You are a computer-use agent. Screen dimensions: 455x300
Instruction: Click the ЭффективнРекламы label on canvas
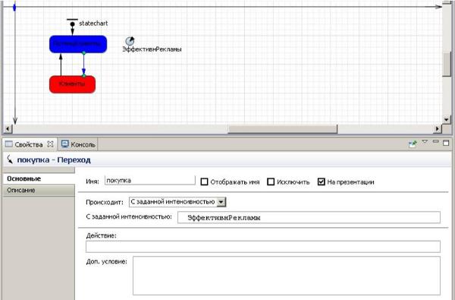point(152,49)
